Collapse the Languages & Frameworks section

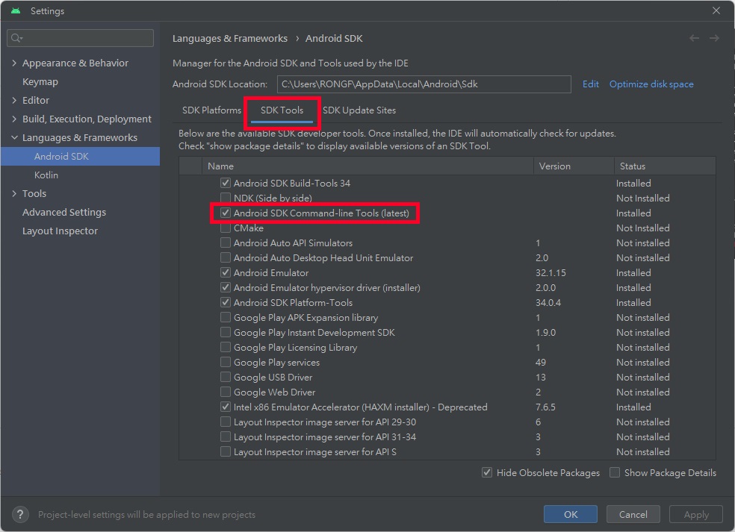14,137
